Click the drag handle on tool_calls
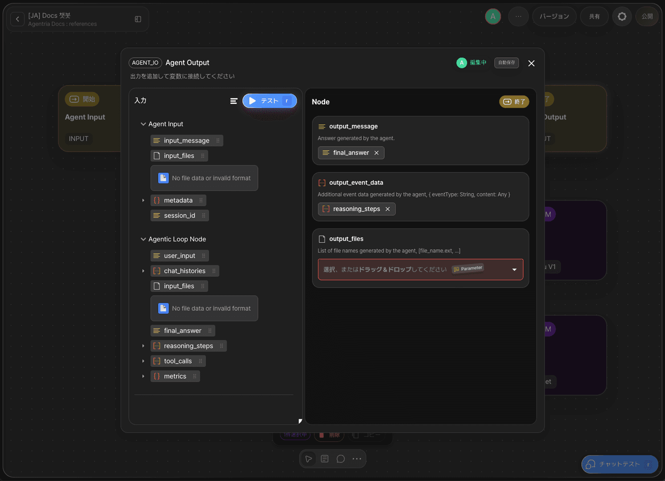 click(200, 361)
